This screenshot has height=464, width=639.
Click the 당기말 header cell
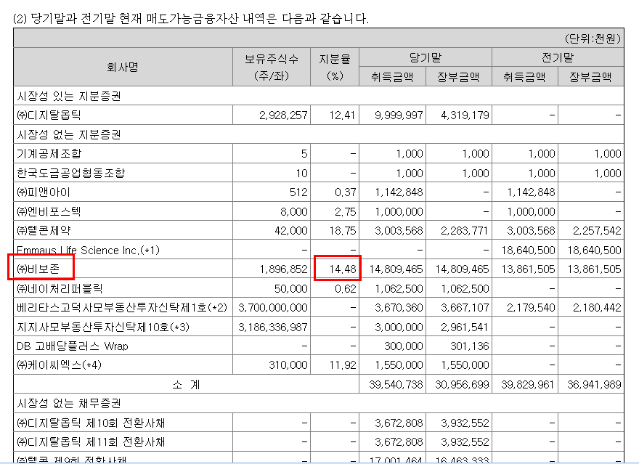tap(426, 57)
